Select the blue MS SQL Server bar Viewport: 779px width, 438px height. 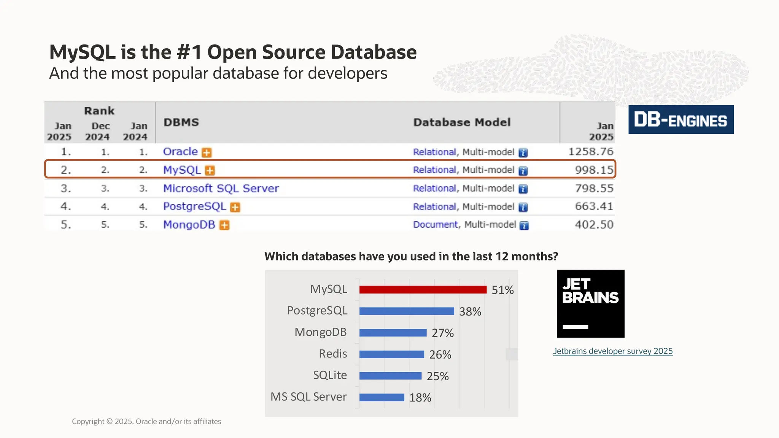coord(382,397)
